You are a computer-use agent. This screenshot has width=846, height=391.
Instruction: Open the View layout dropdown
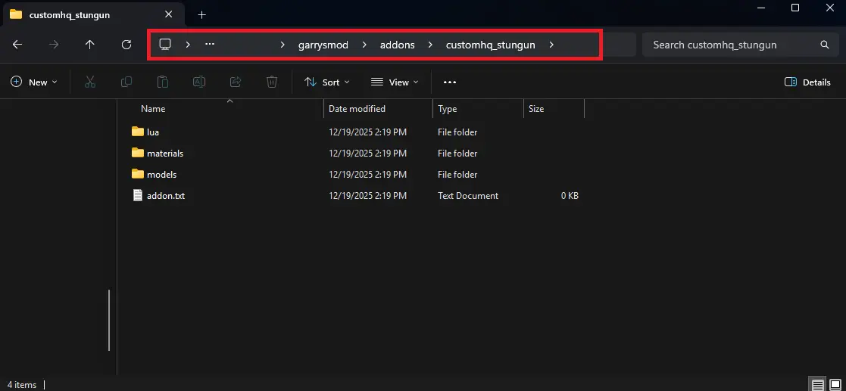click(395, 82)
